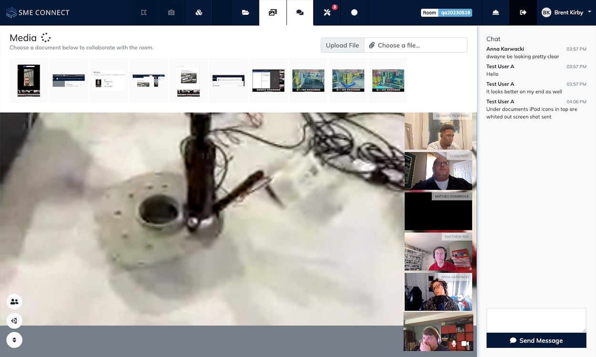This screenshot has width=596, height=357.
Task: Open the Brent Kirby user dropdown
Action: 566,13
